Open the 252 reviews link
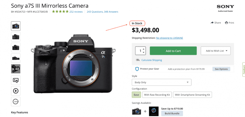The height and width of the screenshot is (117, 245). 76,12
